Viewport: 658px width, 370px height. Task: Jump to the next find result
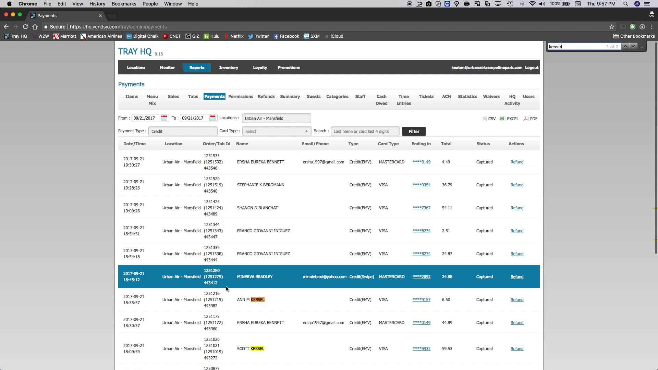pyautogui.click(x=633, y=46)
